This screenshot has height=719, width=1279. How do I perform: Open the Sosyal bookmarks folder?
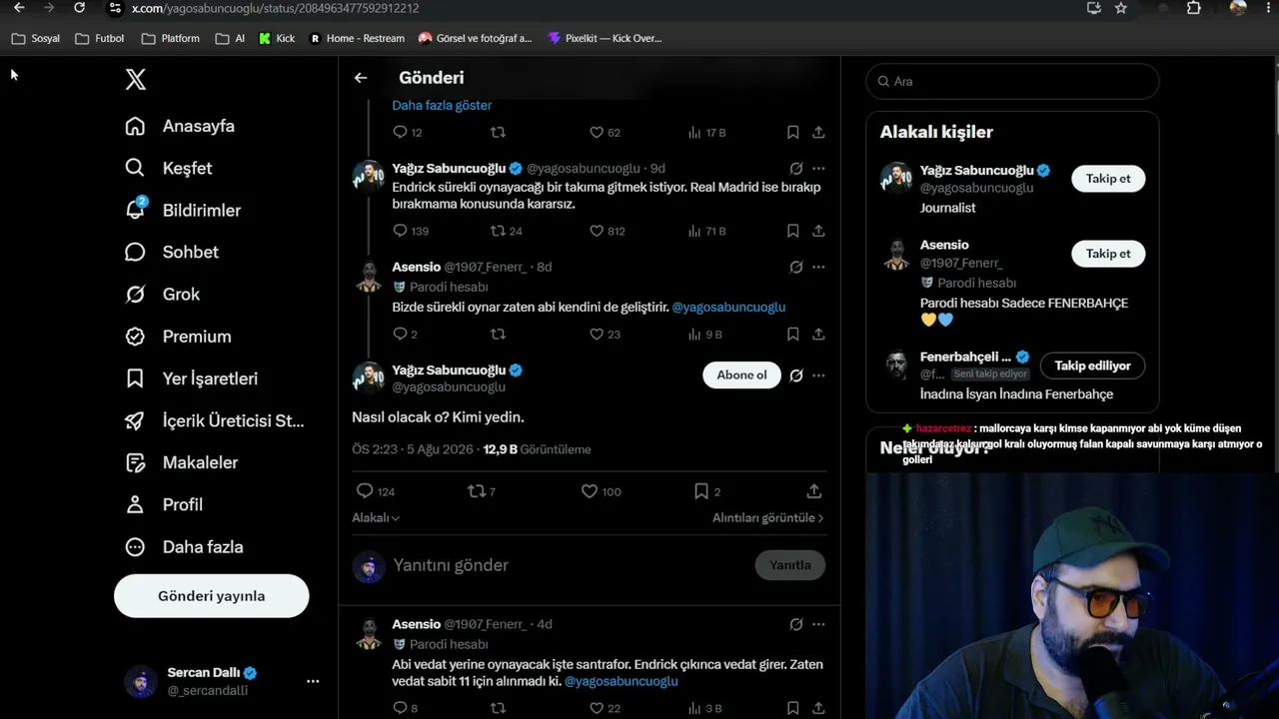coord(36,38)
